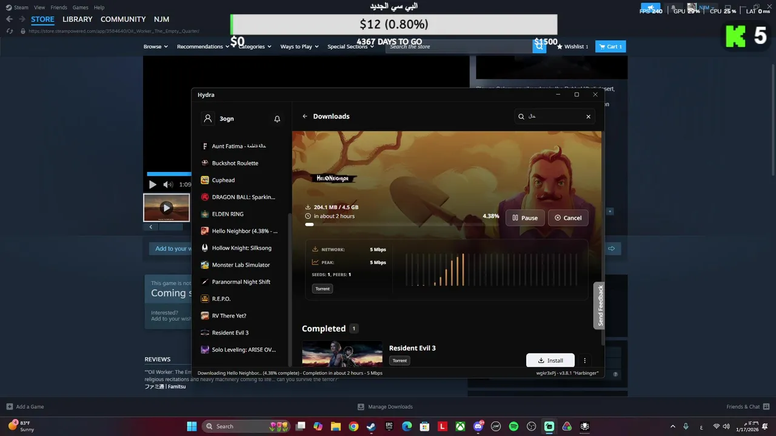Switch to Steam LIBRARY tab

click(x=78, y=19)
